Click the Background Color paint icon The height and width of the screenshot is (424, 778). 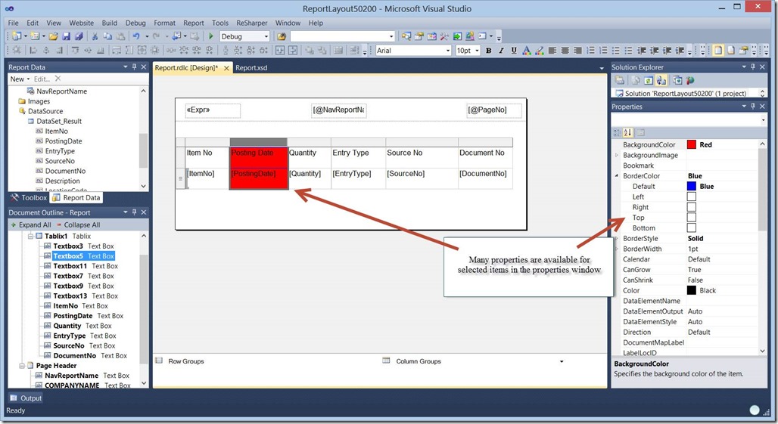(540, 51)
